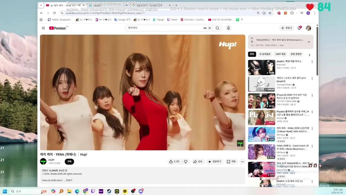Clear the search box with X icon
The height and width of the screenshot is (195, 346).
pos(209,28)
